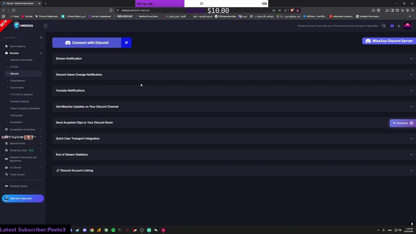416x234 pixels.
Task: Expand Get MissXss Updates on Your Discord Channel
Action: 234,107
